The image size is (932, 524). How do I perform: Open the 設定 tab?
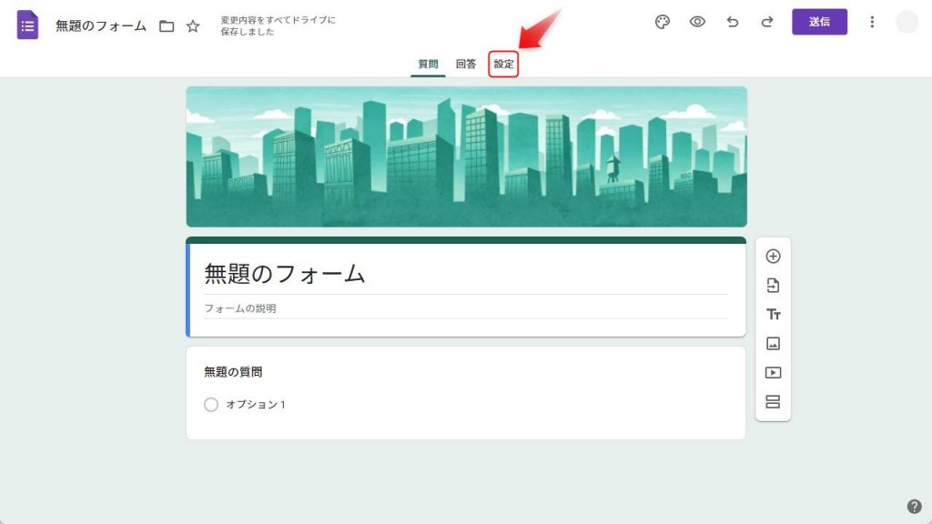pos(503,65)
